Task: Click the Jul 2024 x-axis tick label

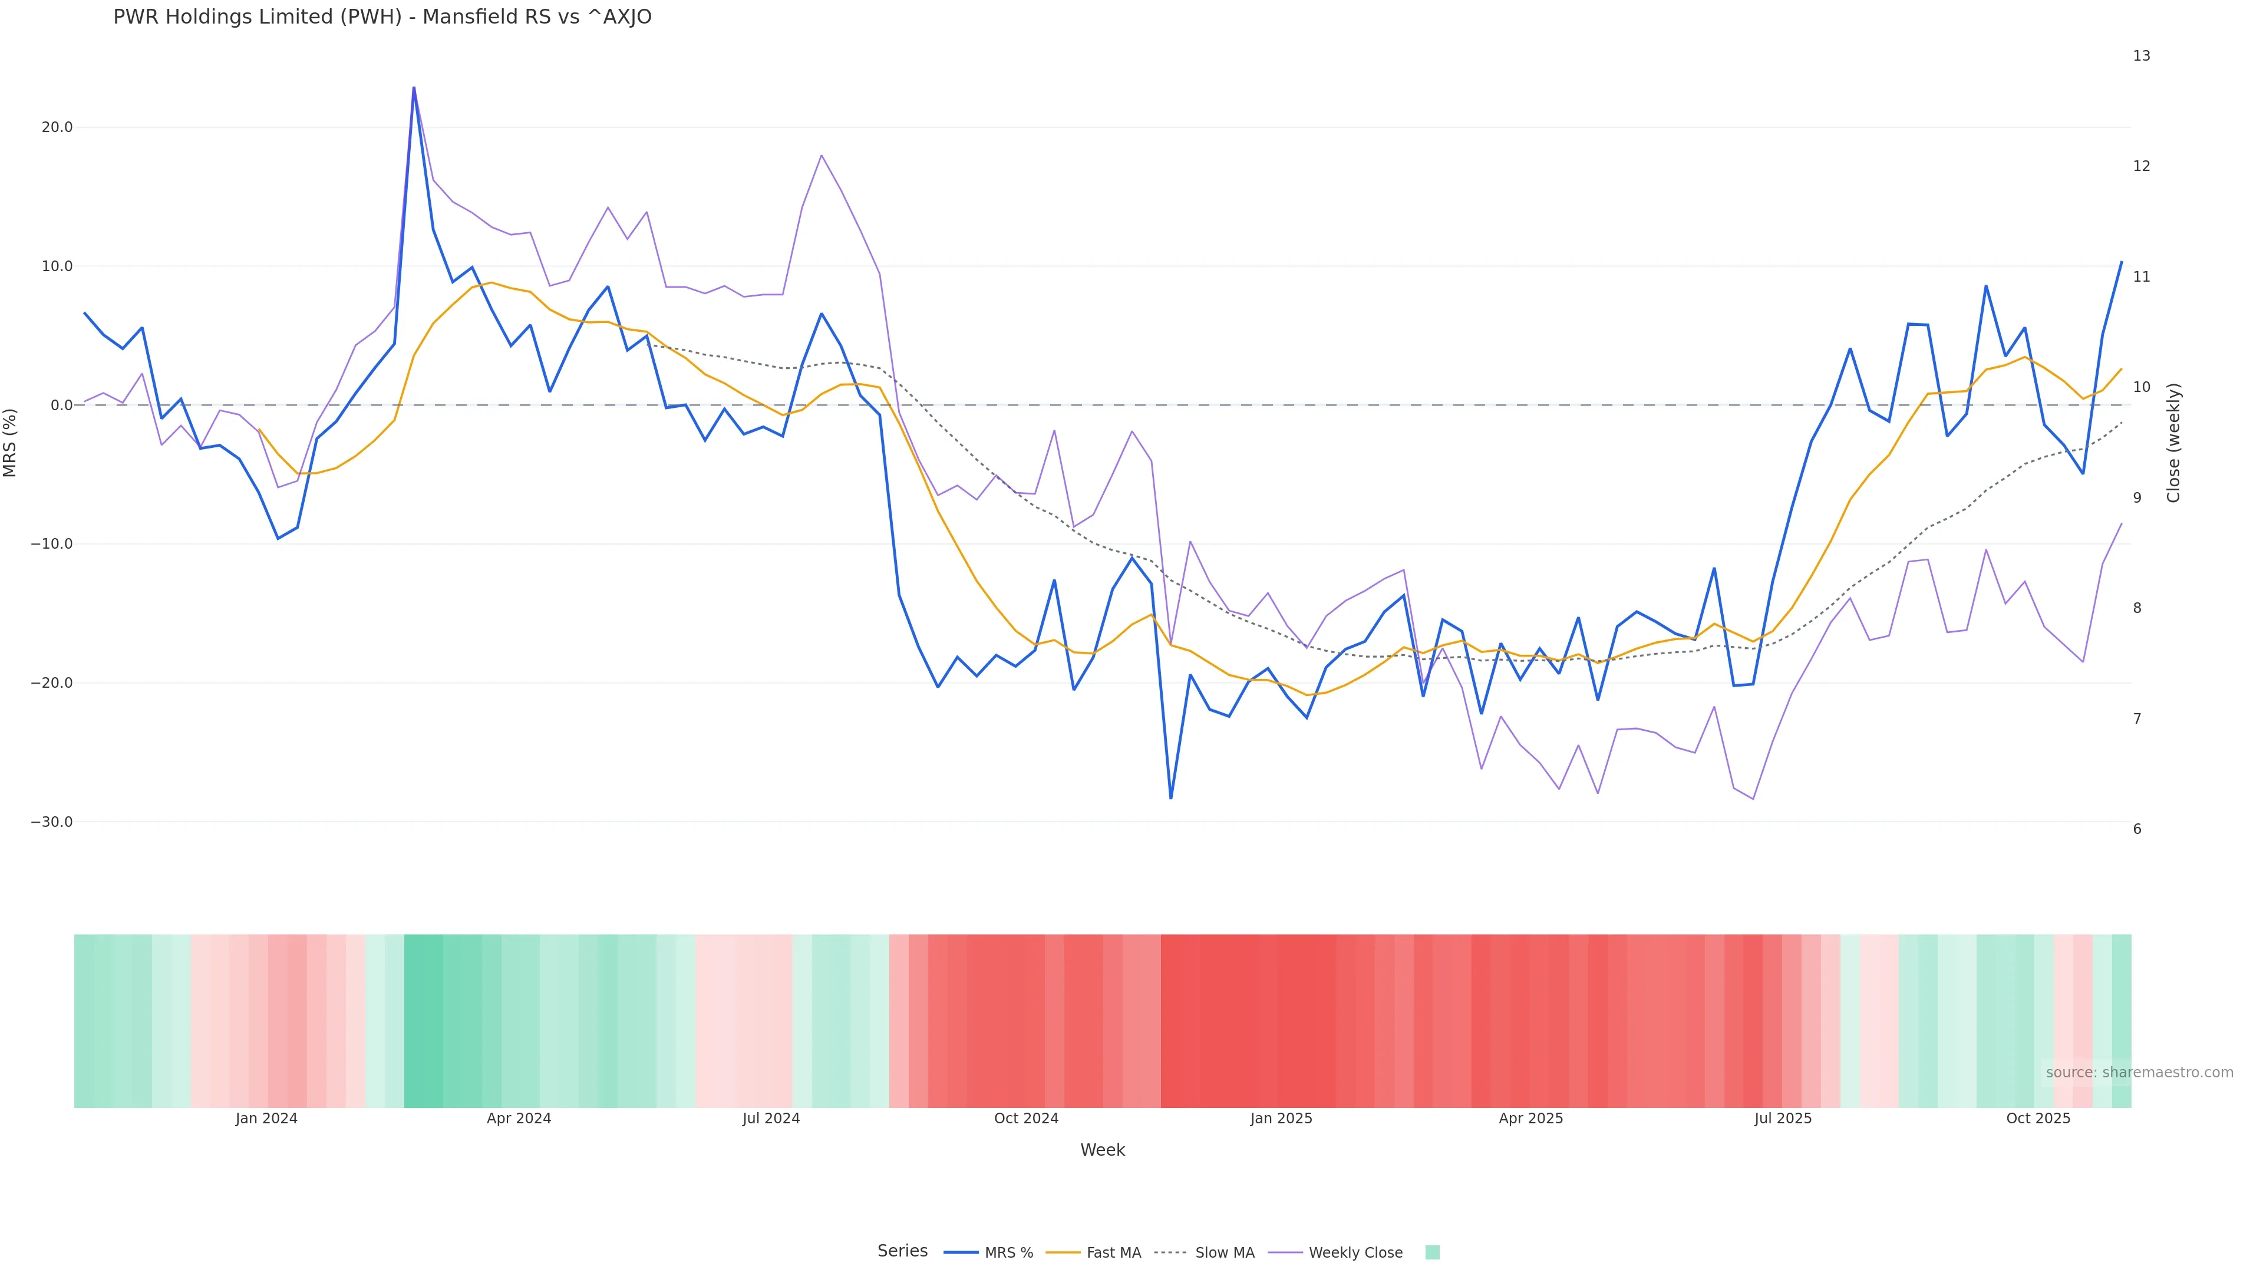Action: pos(770,1119)
